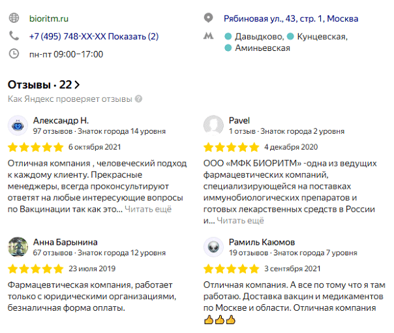Click the globe website icon
The width and height of the screenshot is (394, 333).
[x=14, y=19]
